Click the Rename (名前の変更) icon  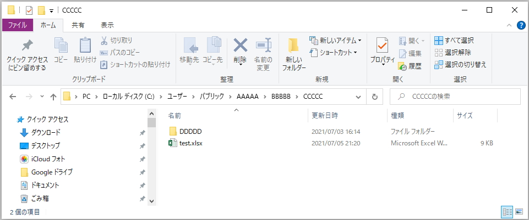pos(264,45)
